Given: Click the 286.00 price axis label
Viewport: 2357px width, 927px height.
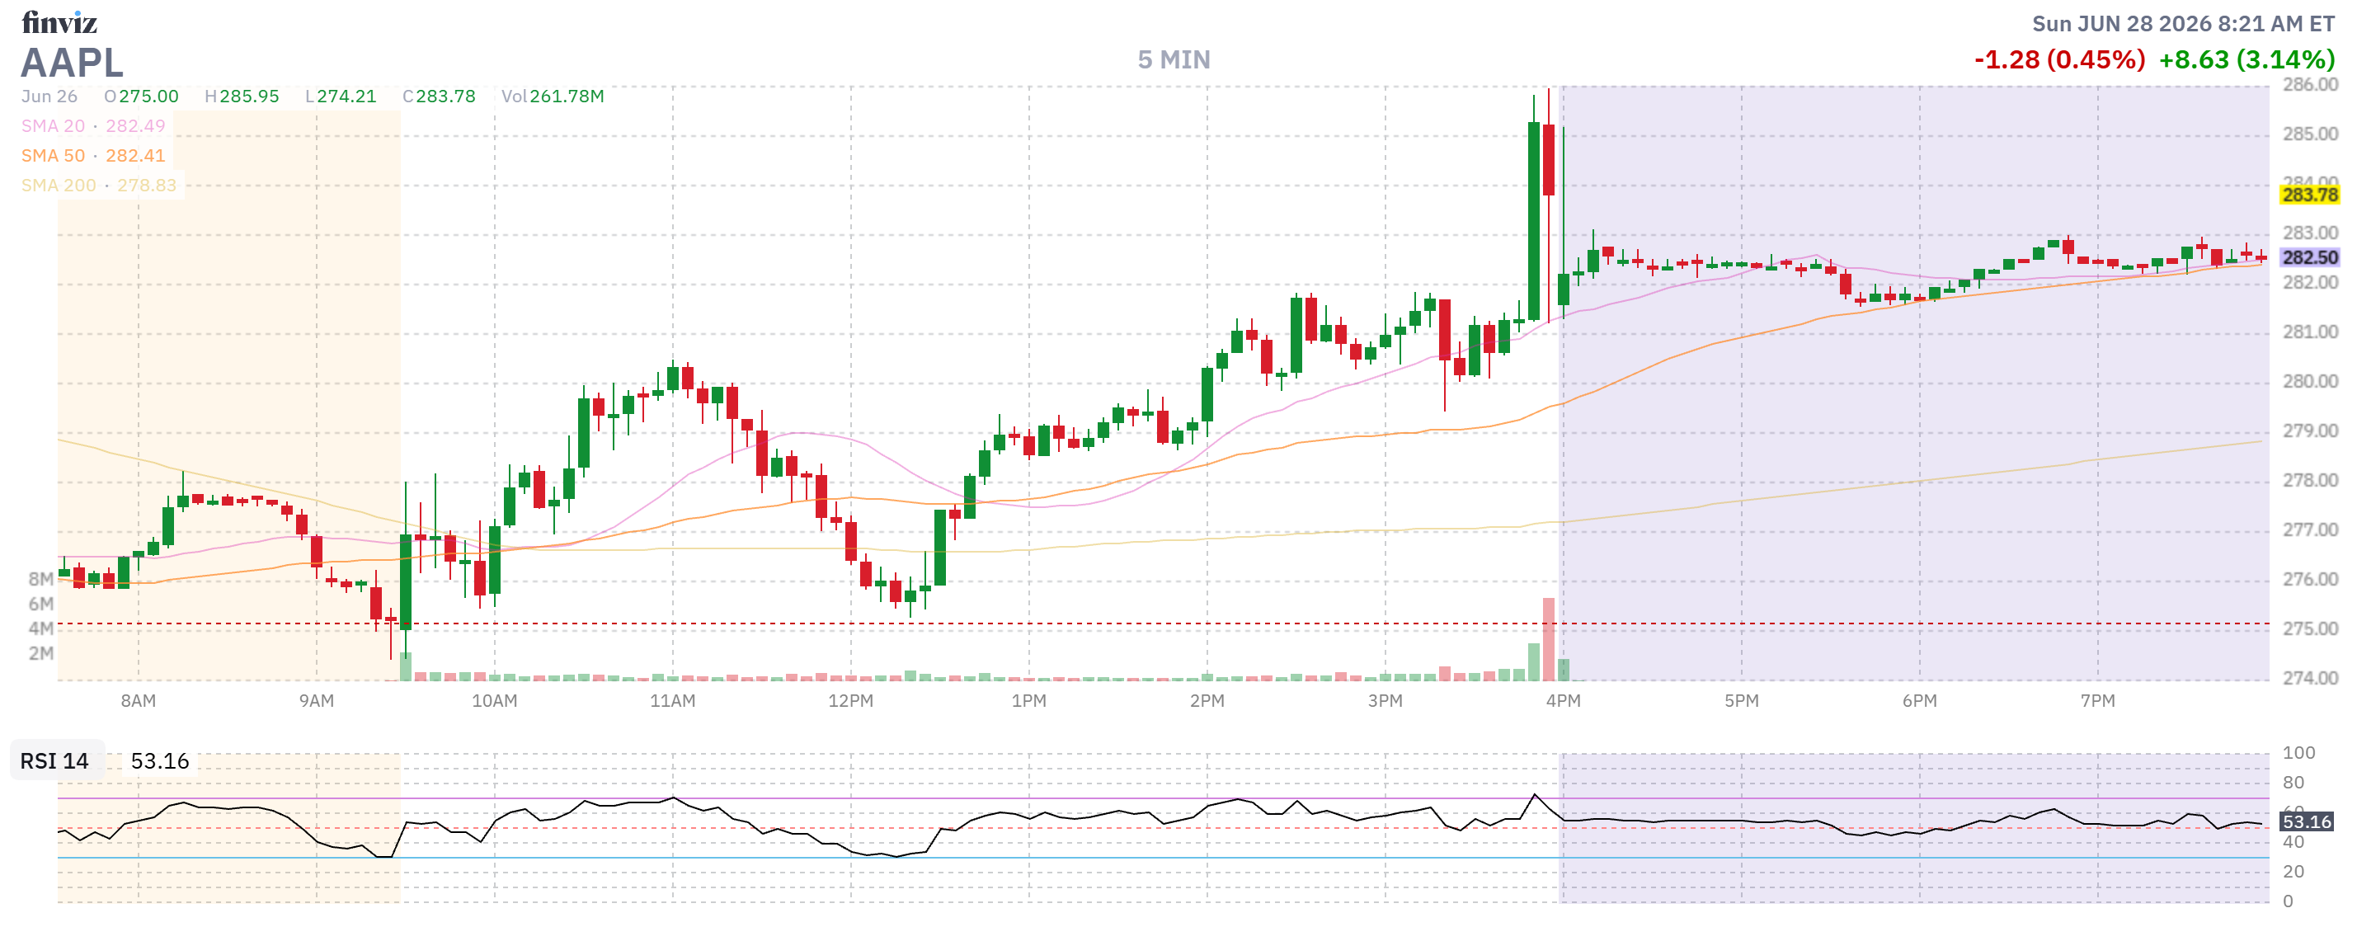Looking at the screenshot, I should click(2310, 84).
